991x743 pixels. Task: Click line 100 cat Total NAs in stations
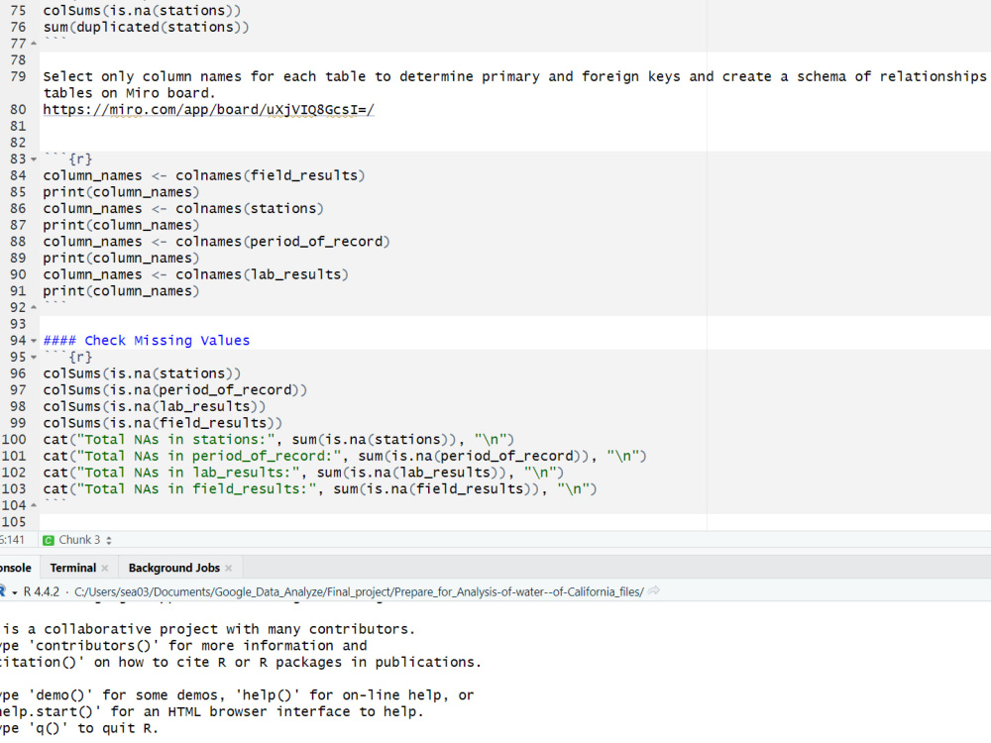click(278, 440)
